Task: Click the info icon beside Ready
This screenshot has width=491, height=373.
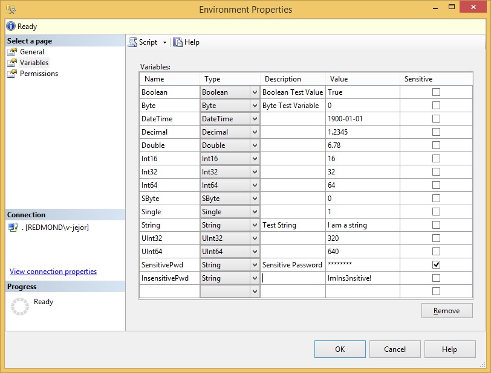Action: (11, 27)
